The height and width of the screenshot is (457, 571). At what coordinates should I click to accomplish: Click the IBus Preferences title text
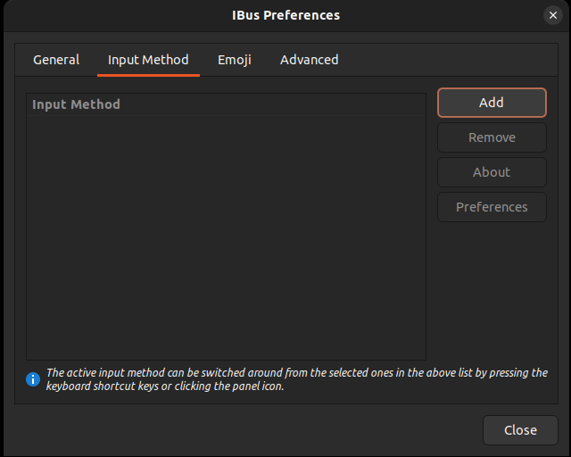(285, 15)
